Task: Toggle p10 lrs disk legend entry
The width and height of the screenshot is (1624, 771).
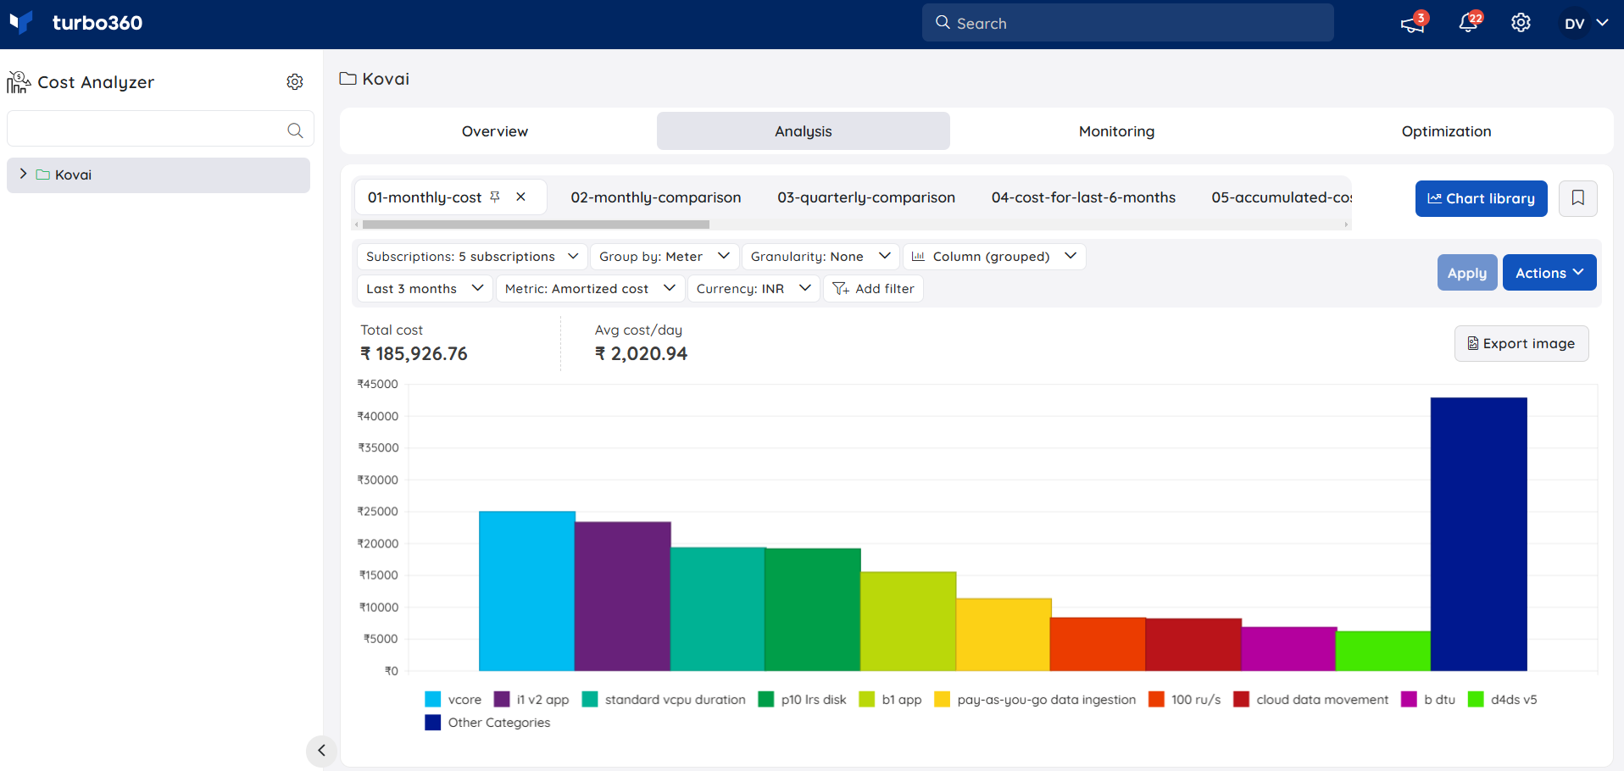Action: [x=803, y=699]
